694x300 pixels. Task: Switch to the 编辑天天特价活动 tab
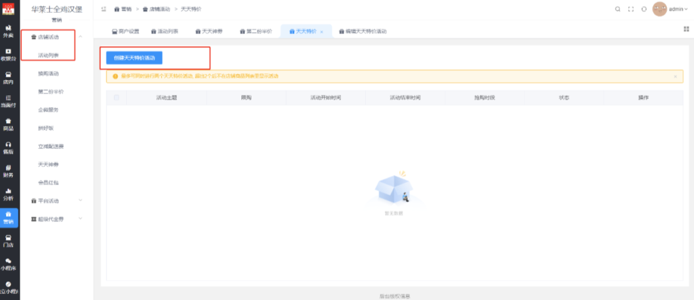[363, 31]
